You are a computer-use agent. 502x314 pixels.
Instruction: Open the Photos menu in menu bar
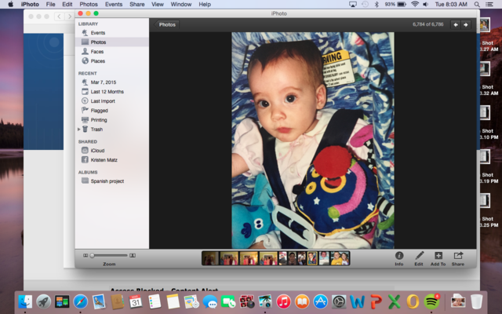pos(89,5)
